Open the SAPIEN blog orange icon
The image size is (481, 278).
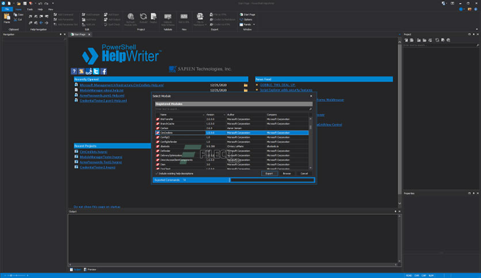coord(81,71)
